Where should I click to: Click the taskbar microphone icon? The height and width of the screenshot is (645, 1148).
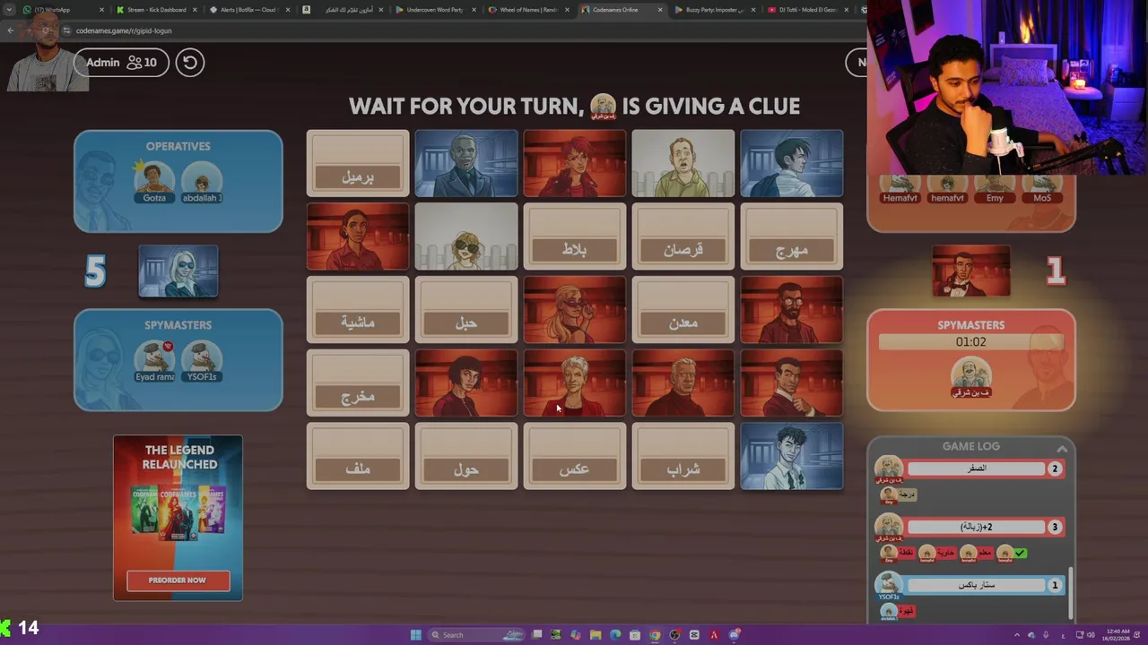tap(1046, 635)
